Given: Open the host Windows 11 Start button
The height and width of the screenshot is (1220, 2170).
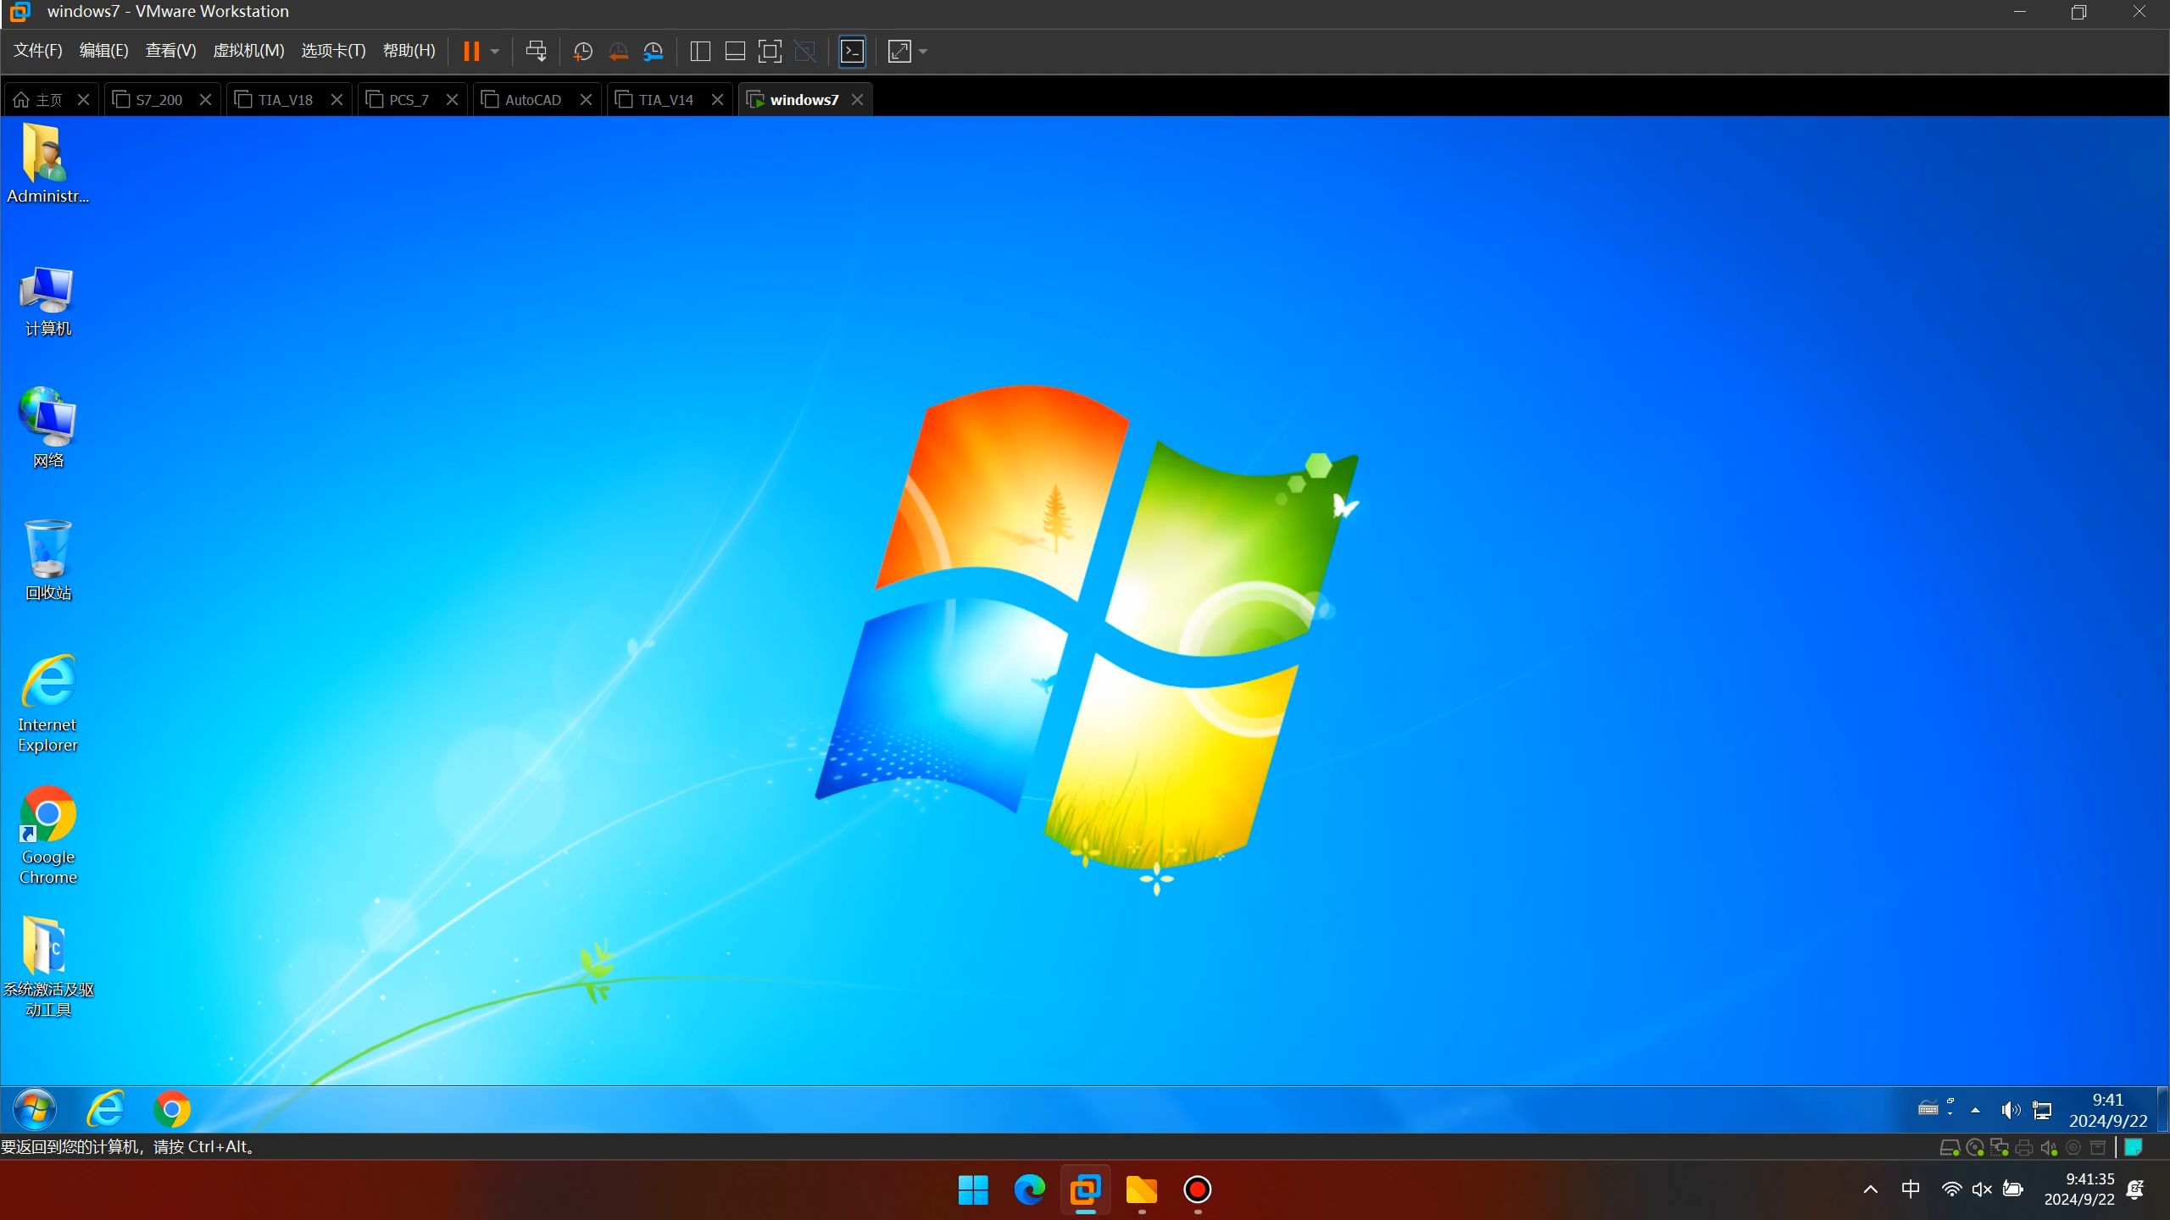Looking at the screenshot, I should pyautogui.click(x=973, y=1189).
